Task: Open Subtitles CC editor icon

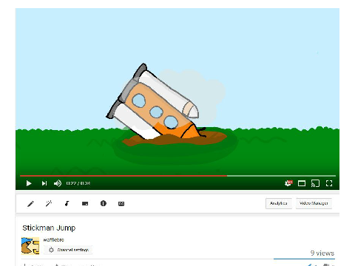Action: point(121,204)
